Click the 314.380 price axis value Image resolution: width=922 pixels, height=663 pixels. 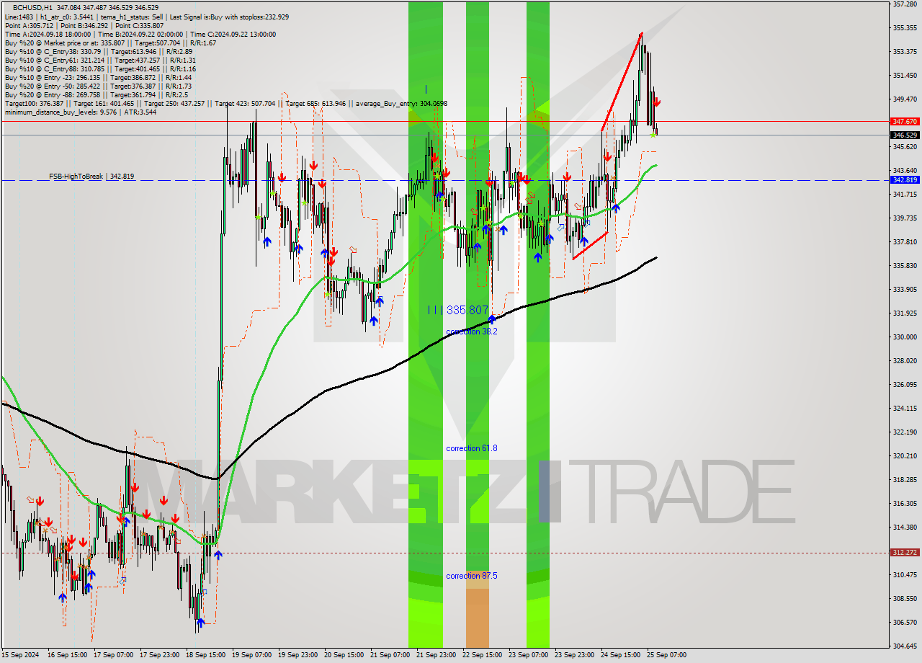coord(905,527)
